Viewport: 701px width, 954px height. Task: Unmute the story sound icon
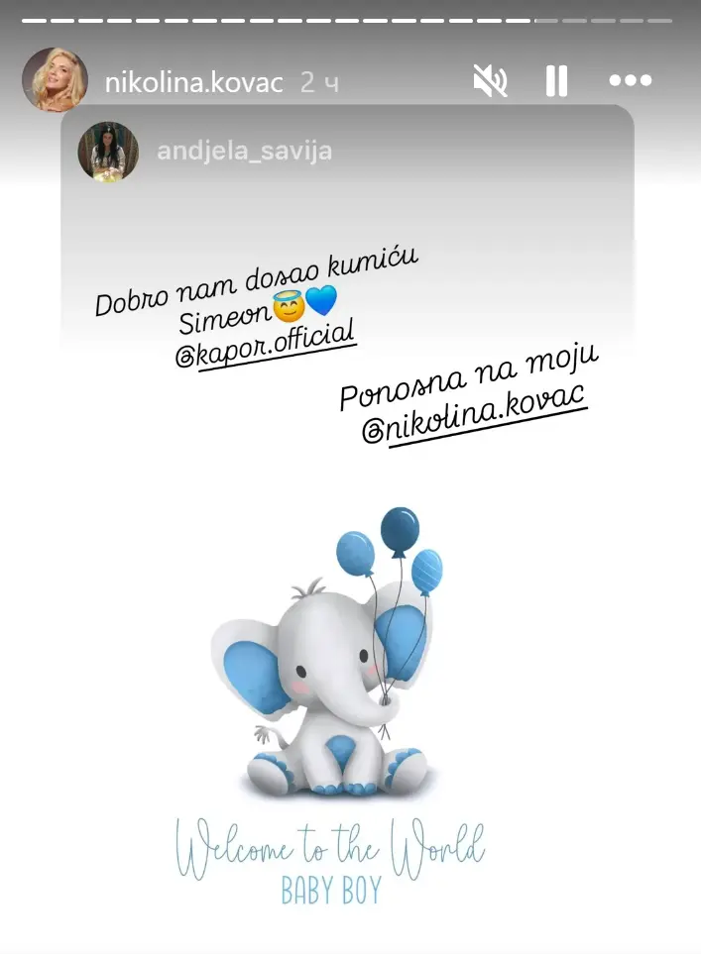(490, 81)
